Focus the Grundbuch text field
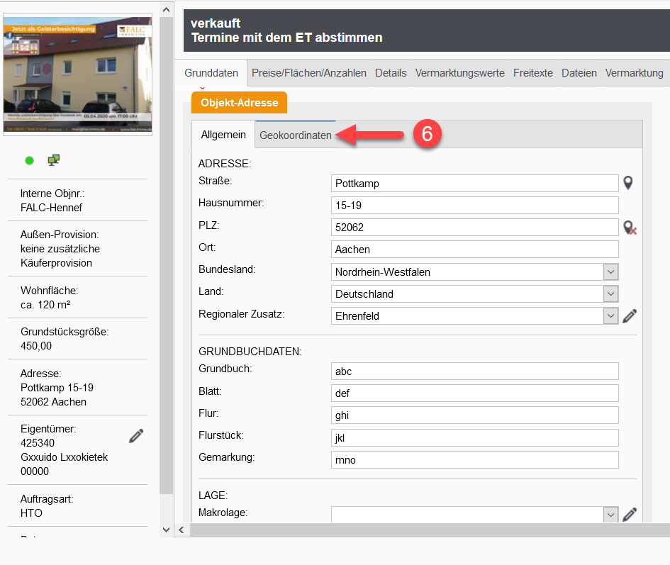670x565 pixels. (x=475, y=371)
